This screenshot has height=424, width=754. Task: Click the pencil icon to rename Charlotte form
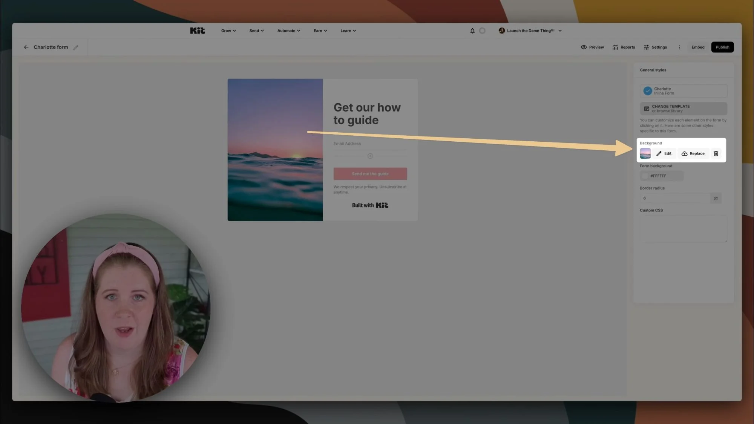tap(76, 47)
